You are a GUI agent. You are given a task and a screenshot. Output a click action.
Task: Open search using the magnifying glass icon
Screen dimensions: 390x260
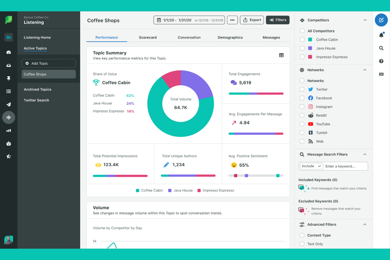click(381, 48)
